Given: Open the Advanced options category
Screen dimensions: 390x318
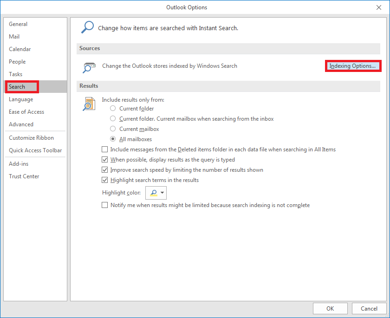Looking at the screenshot, I should pos(35,124).
